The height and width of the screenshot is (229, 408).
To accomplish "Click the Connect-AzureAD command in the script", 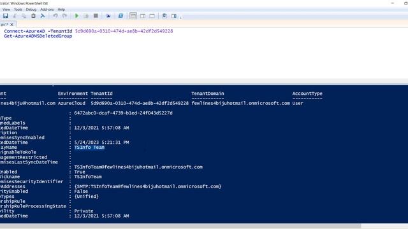I will pyautogui.click(x=24, y=31).
